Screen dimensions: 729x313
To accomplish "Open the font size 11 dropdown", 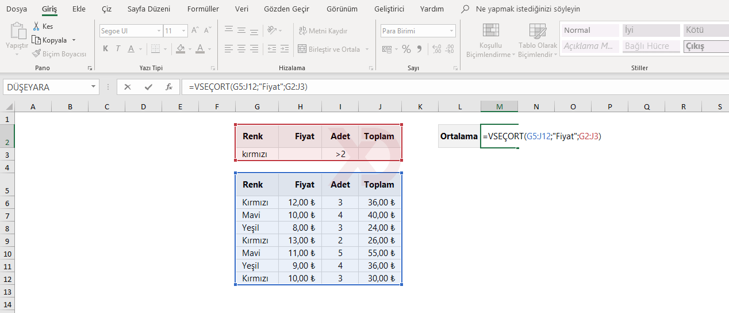I will pyautogui.click(x=184, y=31).
